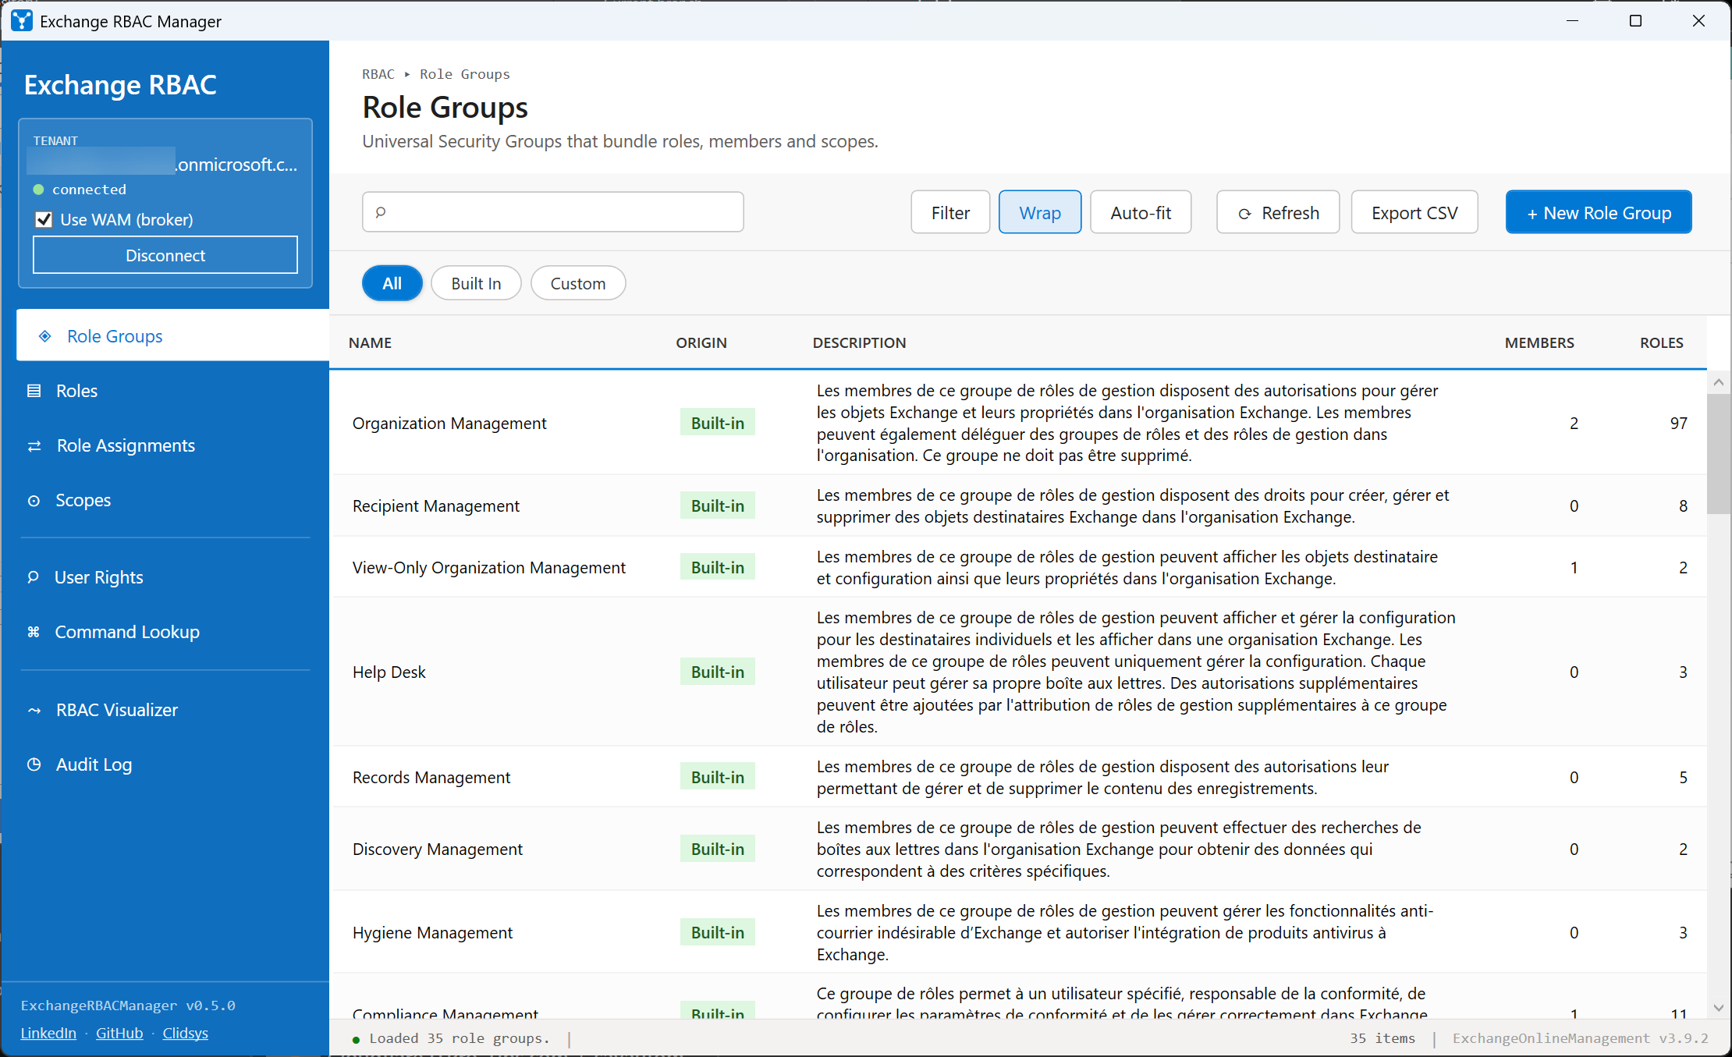The image size is (1732, 1057).
Task: Click the RBAC Visualizer icon
Action: [x=34, y=711]
